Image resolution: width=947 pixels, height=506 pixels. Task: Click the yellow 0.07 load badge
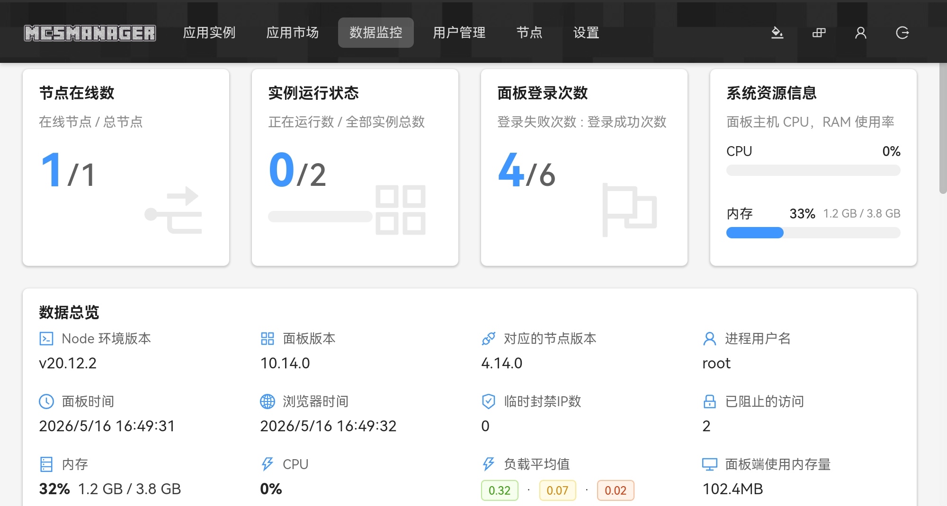click(557, 490)
